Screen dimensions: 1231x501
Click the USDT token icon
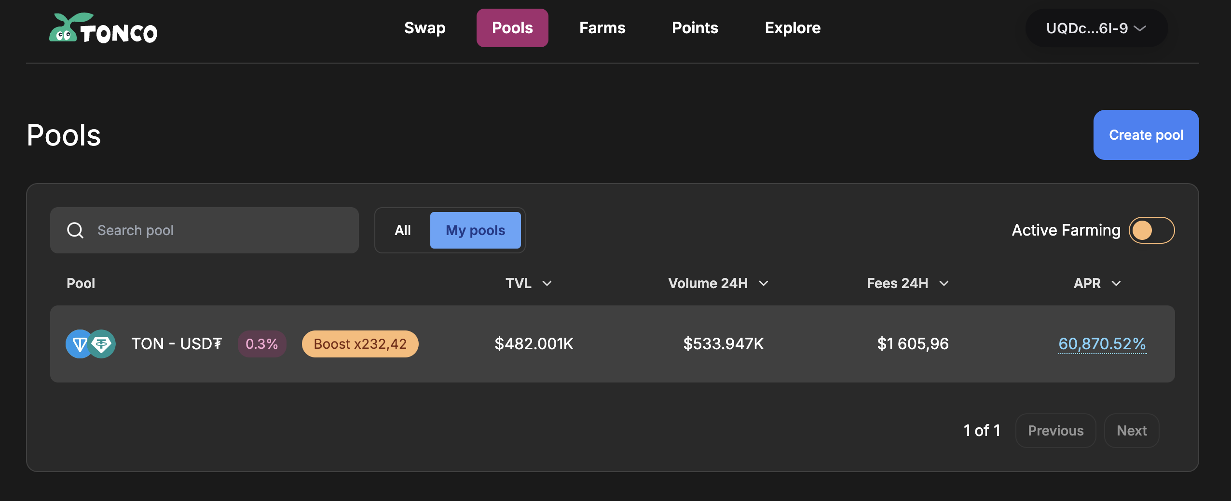click(102, 344)
